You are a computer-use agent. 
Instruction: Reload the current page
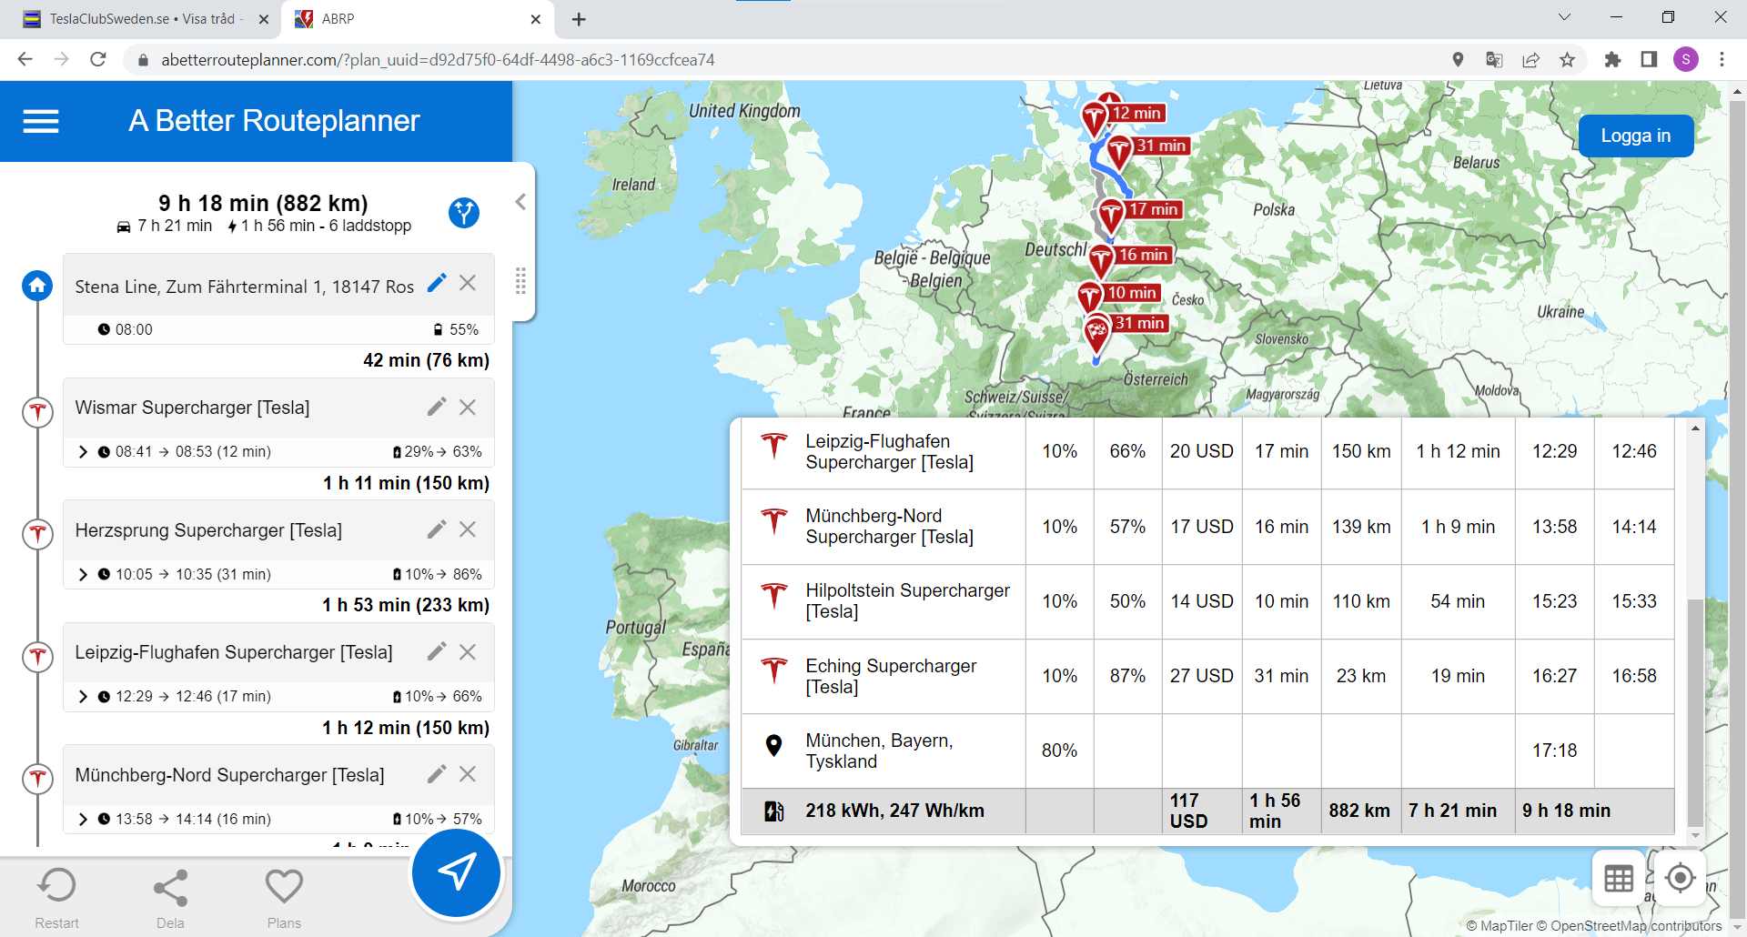click(98, 59)
